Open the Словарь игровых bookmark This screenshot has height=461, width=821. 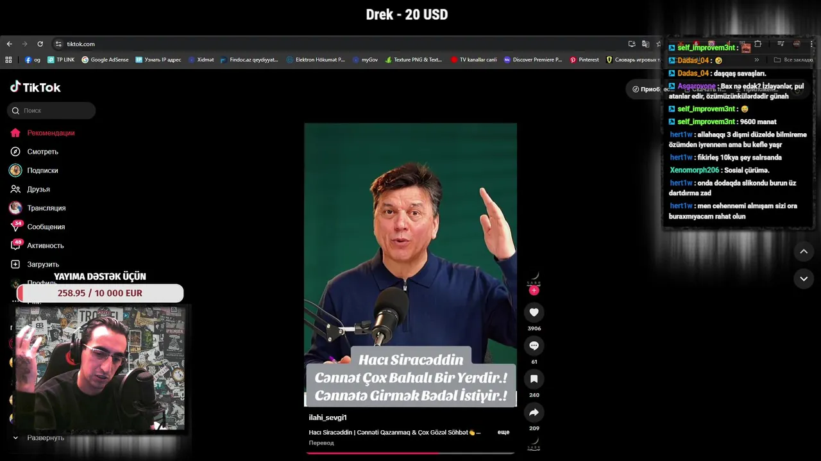click(633, 60)
